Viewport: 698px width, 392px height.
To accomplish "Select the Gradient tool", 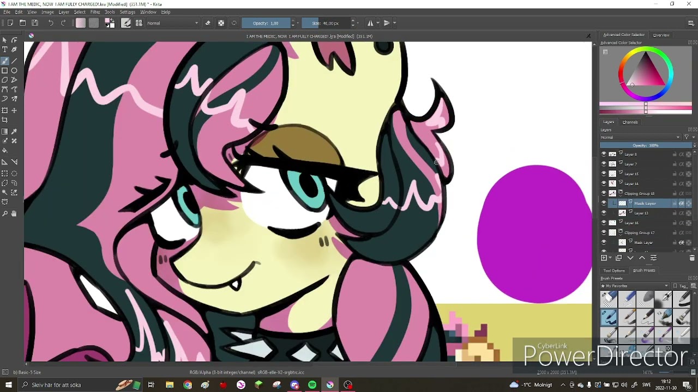I will [5, 131].
